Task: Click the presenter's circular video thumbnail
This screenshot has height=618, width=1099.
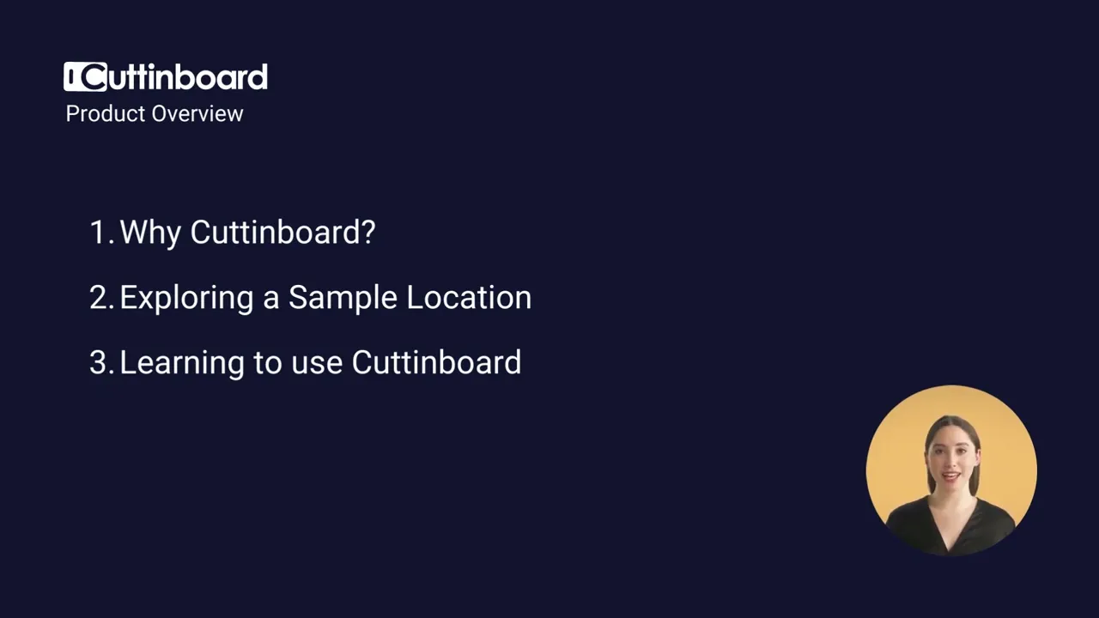Action: [x=951, y=470]
